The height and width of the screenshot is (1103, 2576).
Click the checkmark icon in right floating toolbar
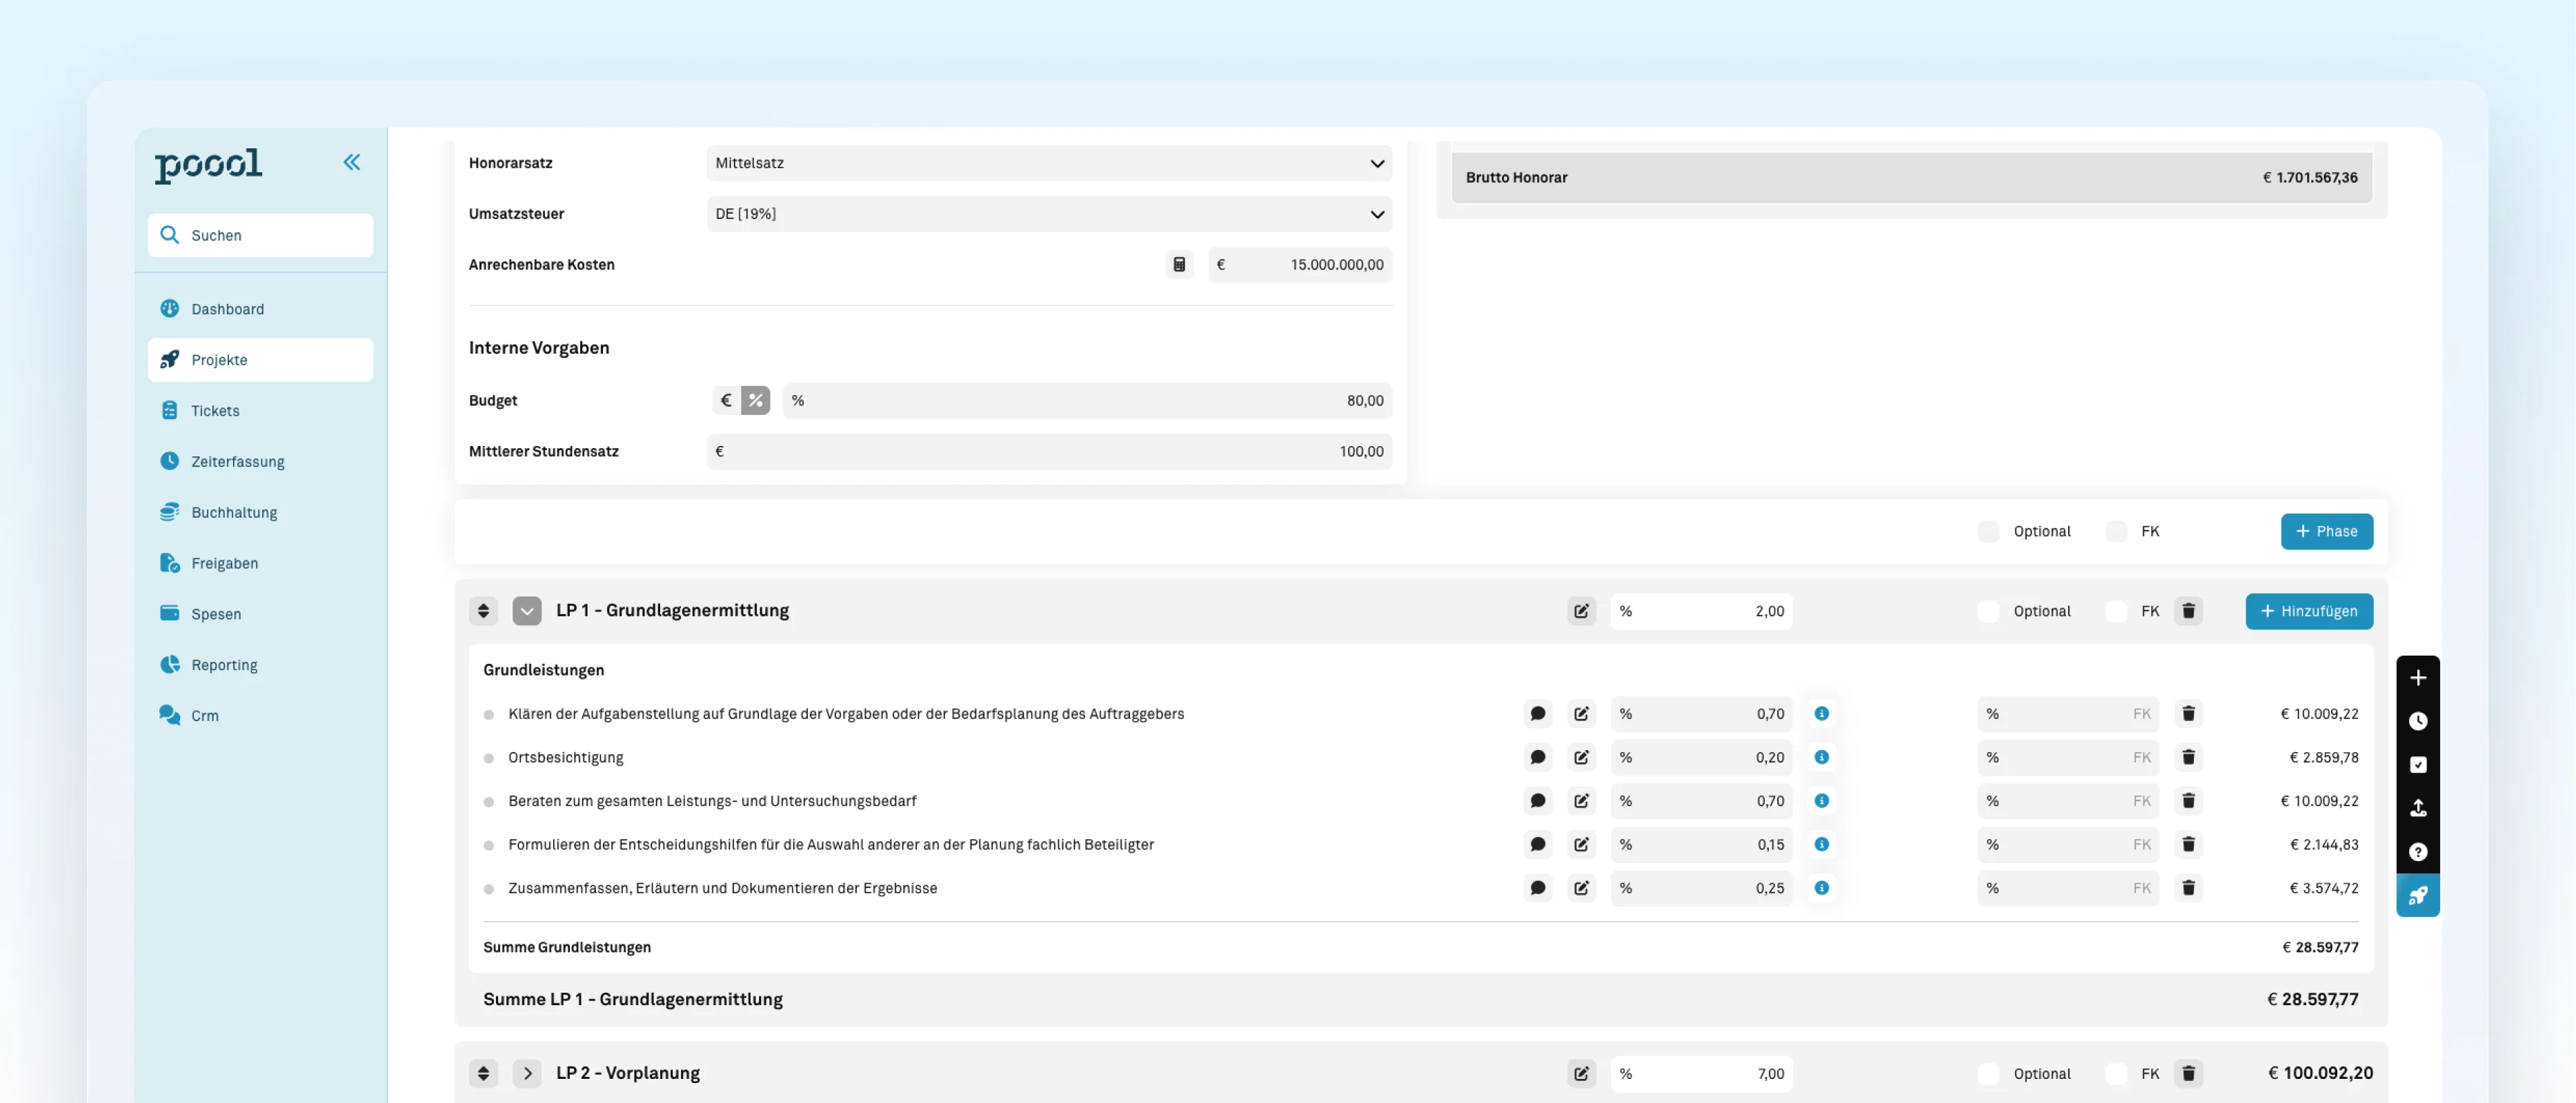pos(2417,765)
